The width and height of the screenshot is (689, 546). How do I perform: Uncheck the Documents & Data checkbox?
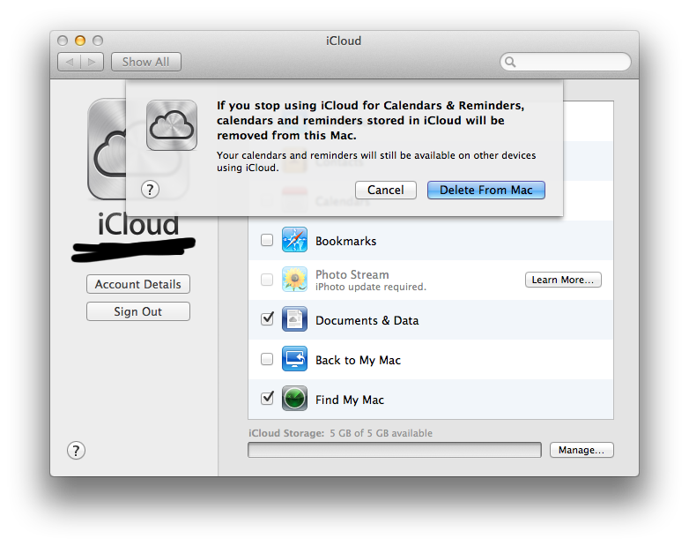click(267, 319)
